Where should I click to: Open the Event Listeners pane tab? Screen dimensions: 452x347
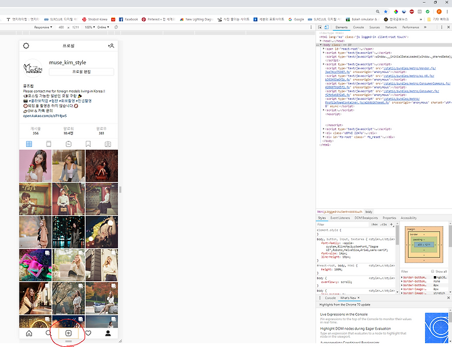coord(340,218)
